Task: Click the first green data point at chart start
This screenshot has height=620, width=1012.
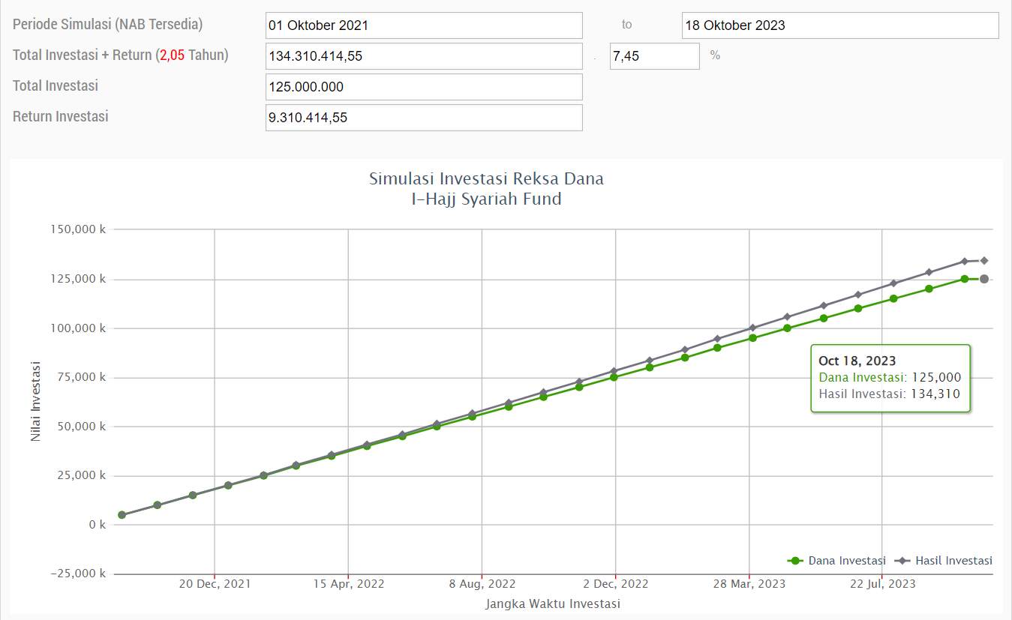Action: pyautogui.click(x=122, y=515)
